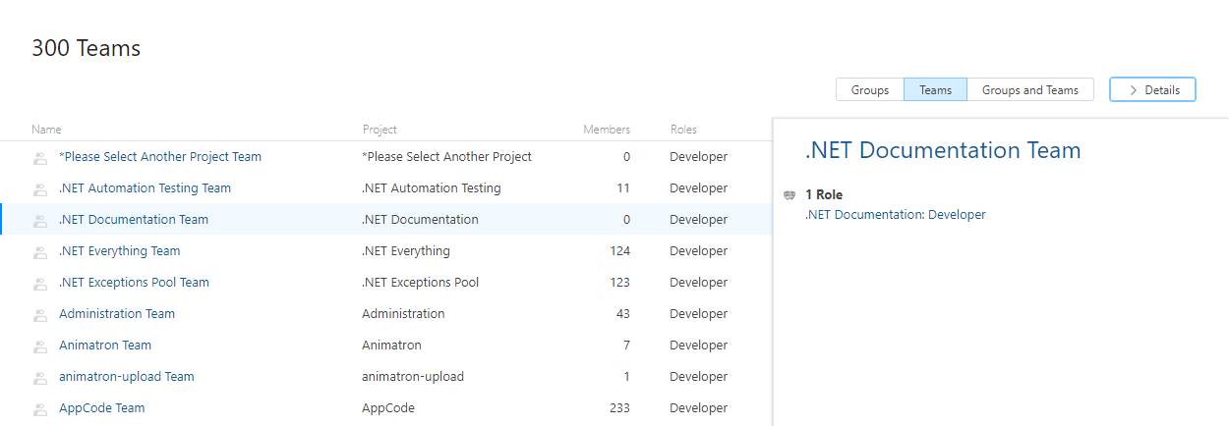Image resolution: width=1229 pixels, height=426 pixels.
Task: Open .NET Everything Team link
Action: [x=119, y=251]
